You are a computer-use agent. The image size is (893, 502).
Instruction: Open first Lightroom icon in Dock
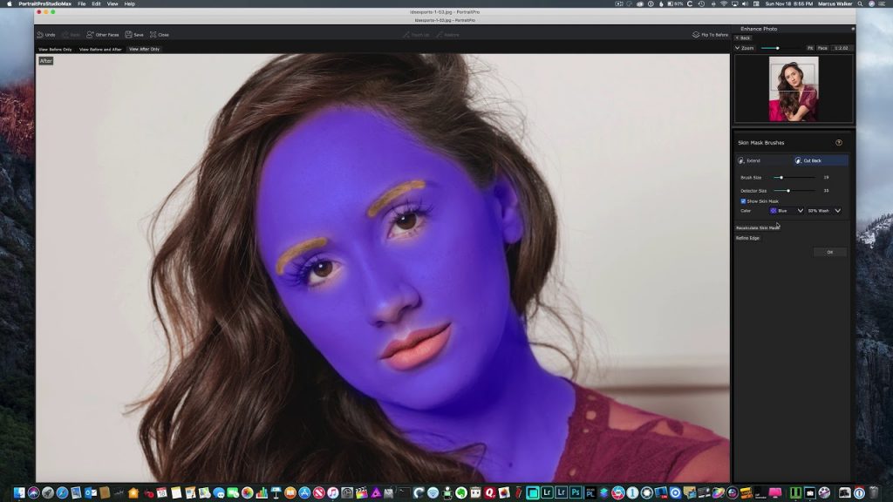coord(547,493)
